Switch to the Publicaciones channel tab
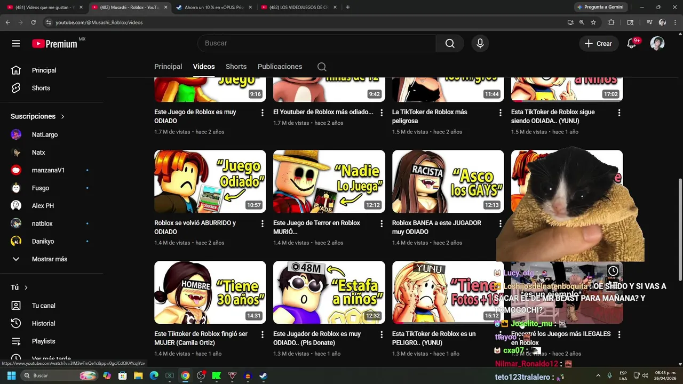The width and height of the screenshot is (683, 384). point(280,67)
